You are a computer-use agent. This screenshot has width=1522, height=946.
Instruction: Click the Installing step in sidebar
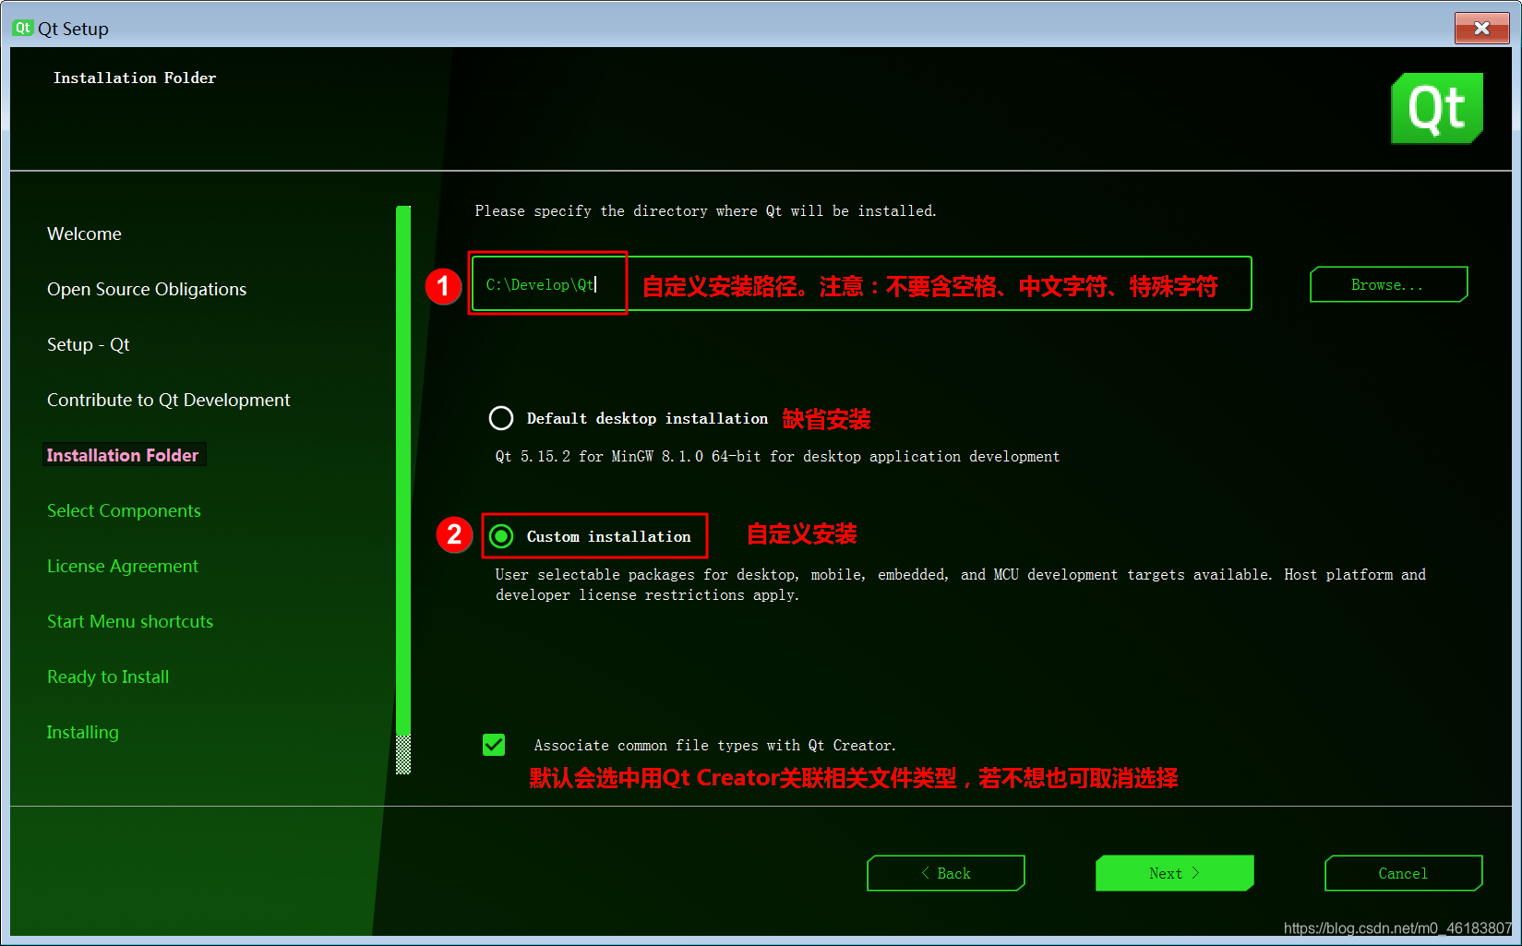pos(83,732)
